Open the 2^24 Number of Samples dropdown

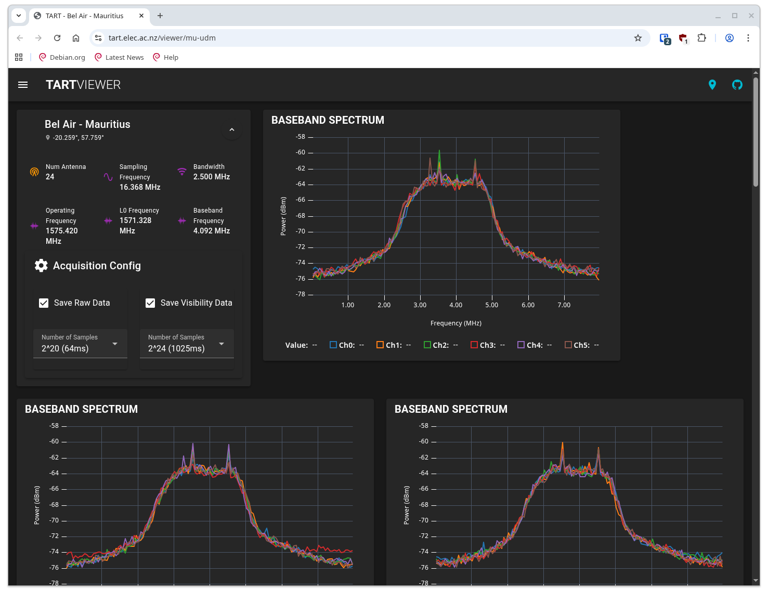pyautogui.click(x=222, y=344)
